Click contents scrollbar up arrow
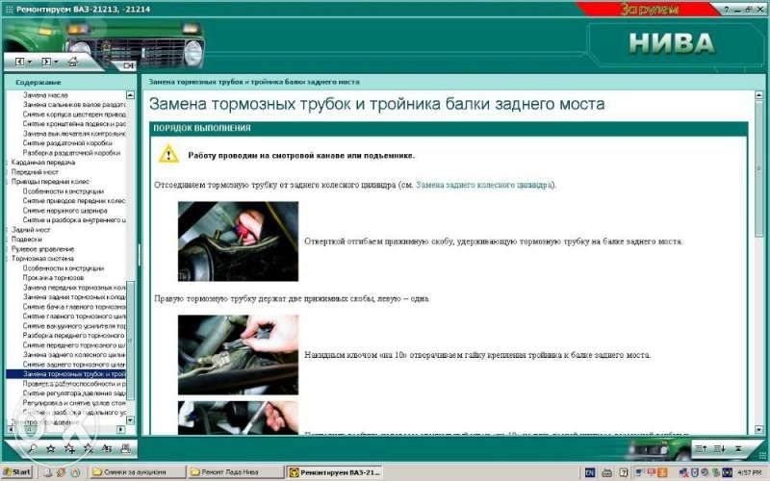Viewport: 770px width, 481px height. (130, 94)
